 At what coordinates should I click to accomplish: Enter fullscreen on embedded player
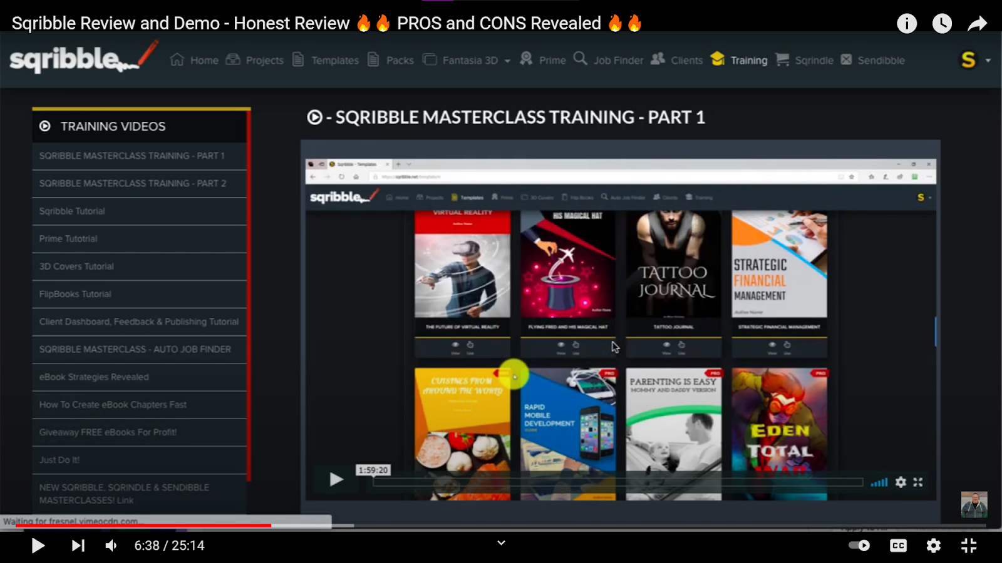[x=918, y=482]
